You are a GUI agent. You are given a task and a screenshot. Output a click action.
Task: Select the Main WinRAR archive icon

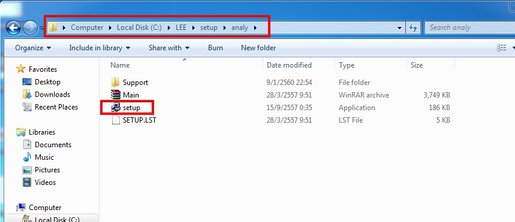tap(116, 95)
